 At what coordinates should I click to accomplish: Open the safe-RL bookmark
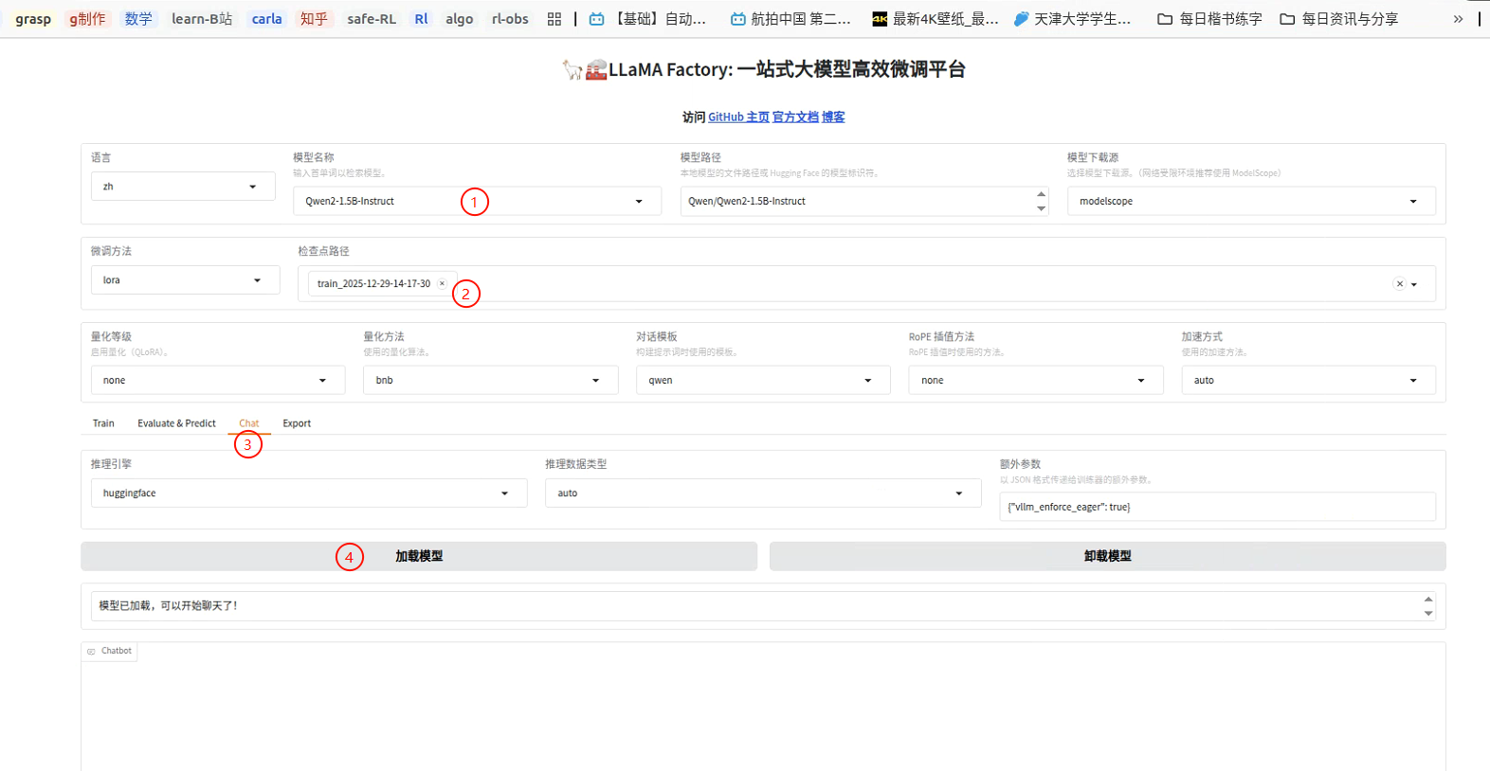coord(372,19)
